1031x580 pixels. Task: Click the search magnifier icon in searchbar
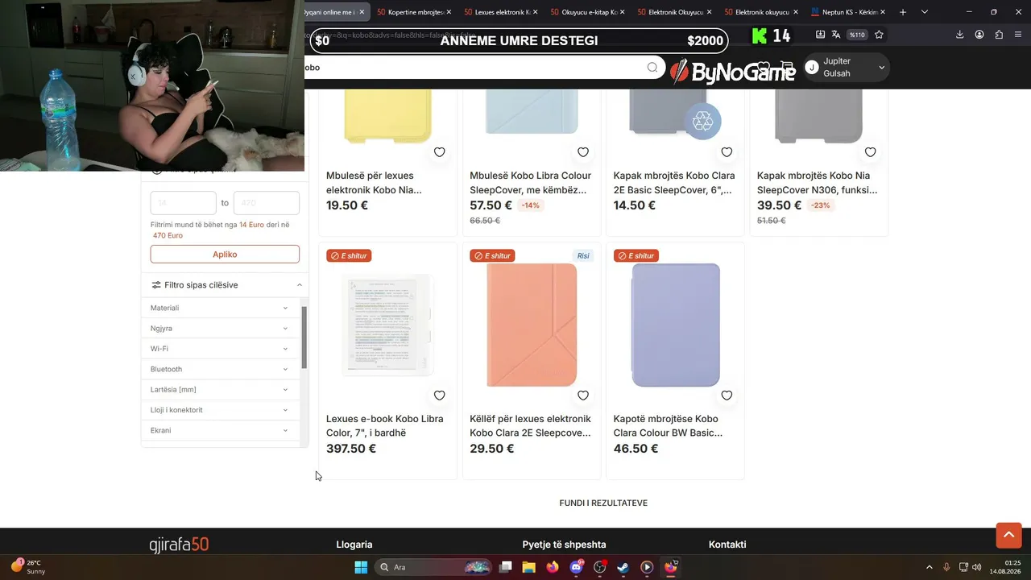(652, 68)
